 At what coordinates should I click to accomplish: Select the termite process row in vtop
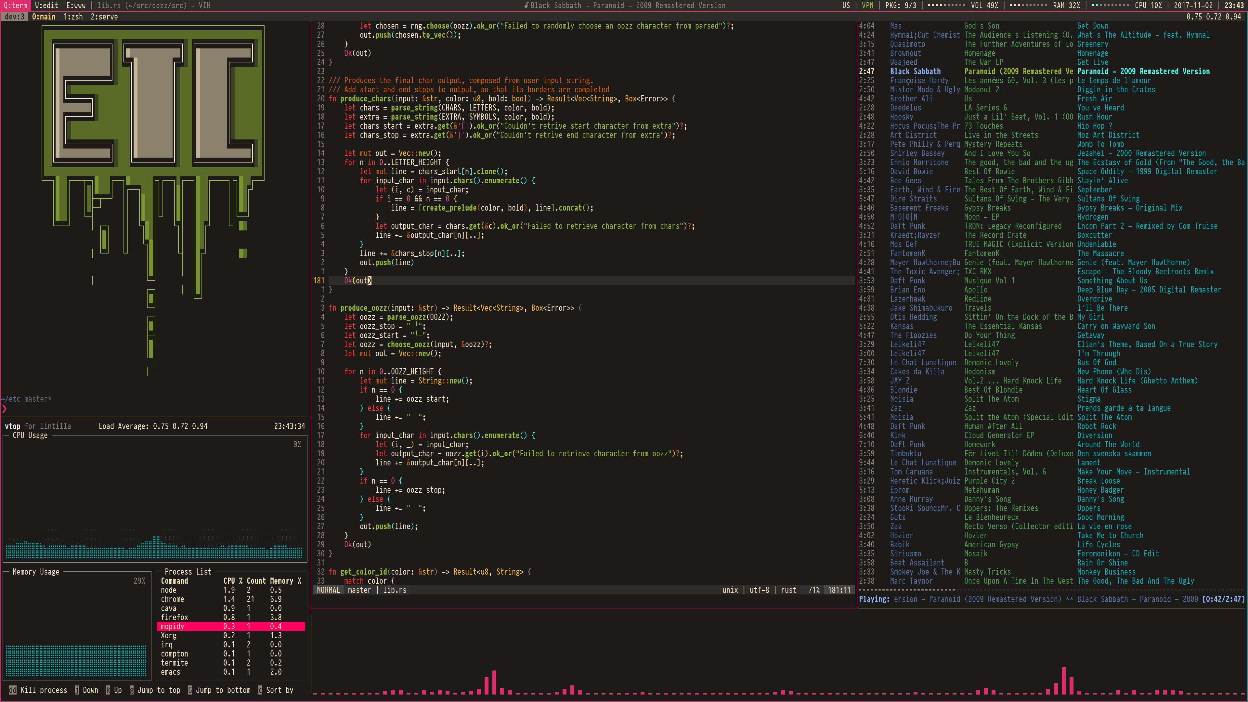231,663
